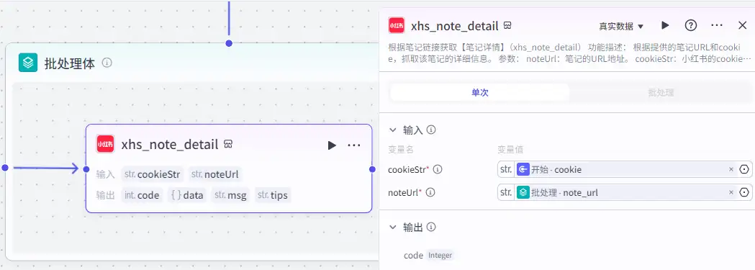Click the plugin description text in panel

569,53
